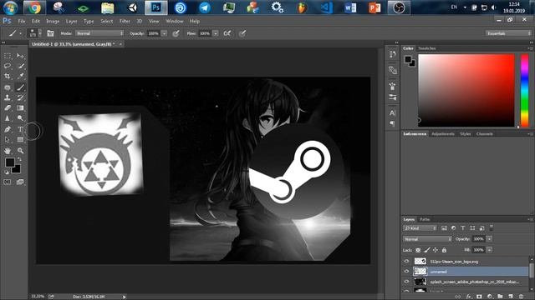Select the Crop tool

pyautogui.click(x=8, y=76)
